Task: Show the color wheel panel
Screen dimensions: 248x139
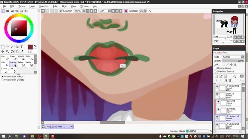Action: (3, 11)
